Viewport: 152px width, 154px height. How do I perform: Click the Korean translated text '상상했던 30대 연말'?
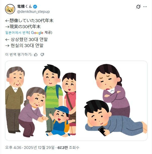point(29,40)
